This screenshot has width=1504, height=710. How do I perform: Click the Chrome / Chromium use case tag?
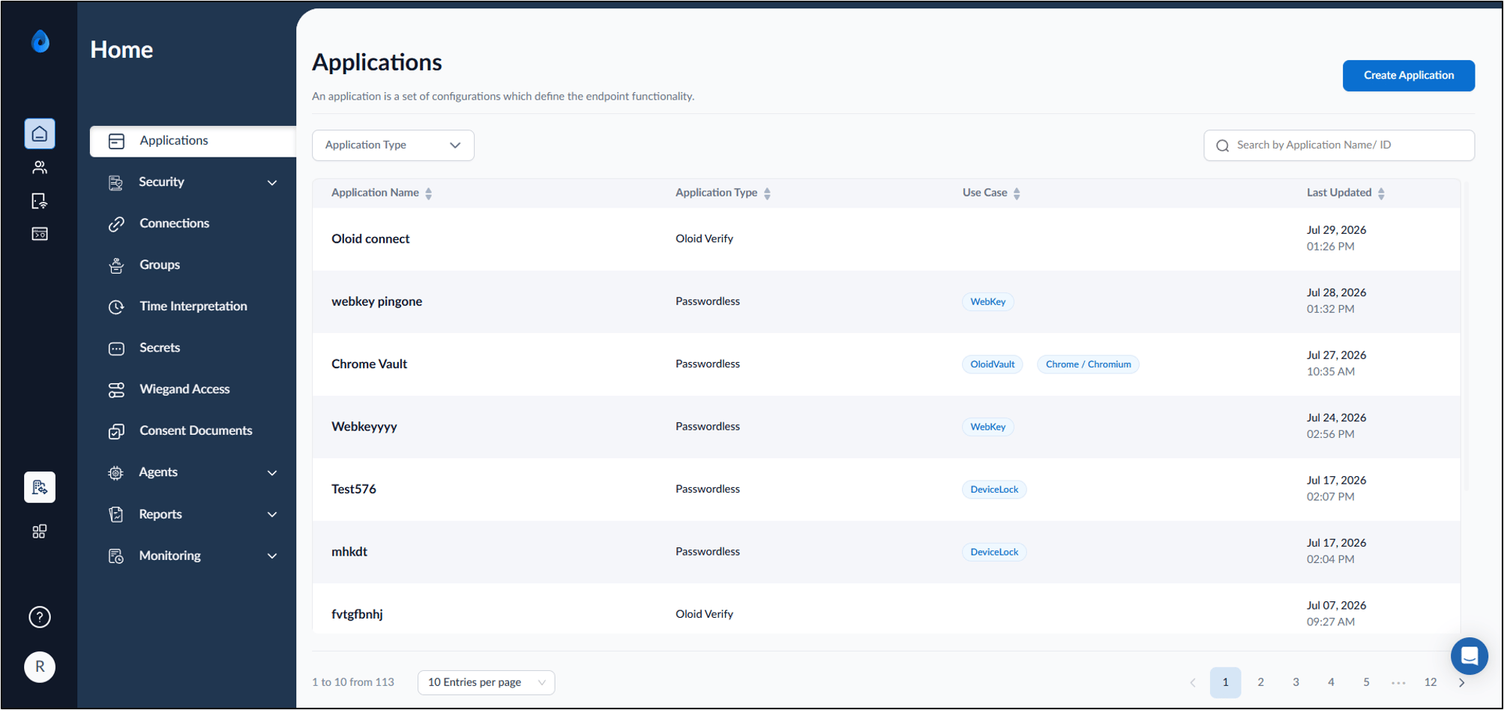point(1088,364)
